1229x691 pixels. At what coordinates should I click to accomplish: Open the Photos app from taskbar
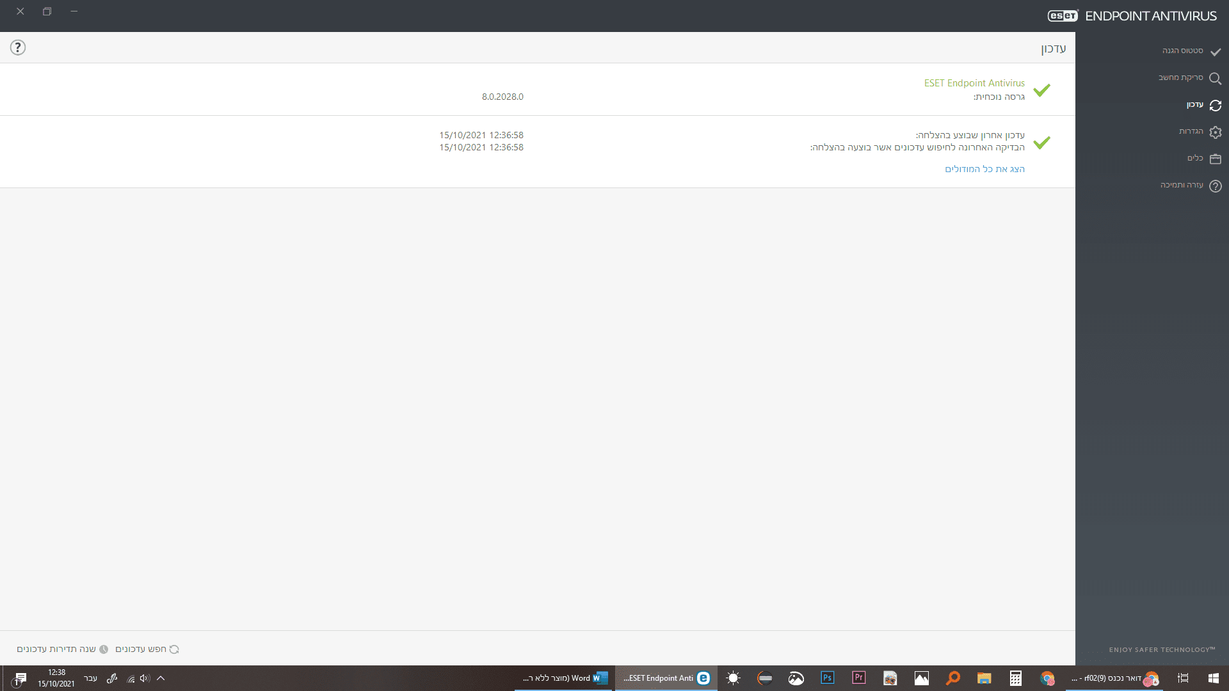coord(922,678)
